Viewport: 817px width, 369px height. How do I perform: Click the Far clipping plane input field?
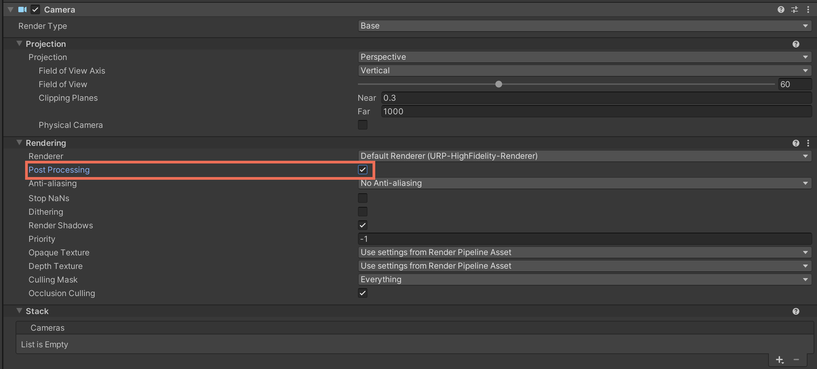(596, 111)
